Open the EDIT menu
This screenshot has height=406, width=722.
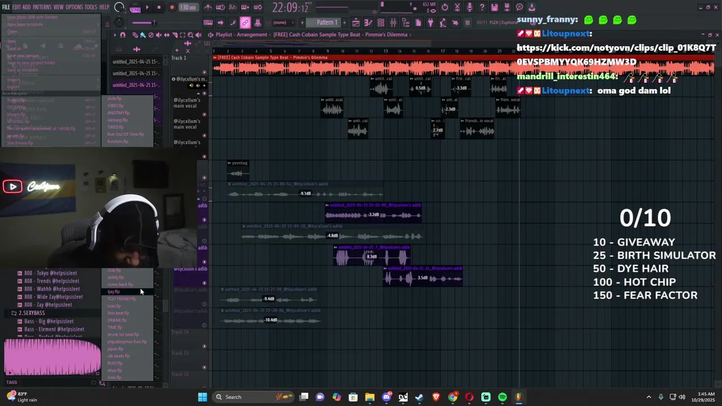pos(17,7)
